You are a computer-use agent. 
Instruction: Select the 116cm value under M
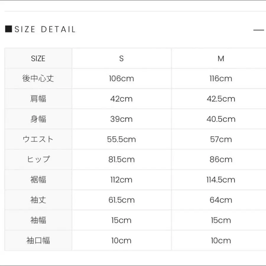point(221,79)
